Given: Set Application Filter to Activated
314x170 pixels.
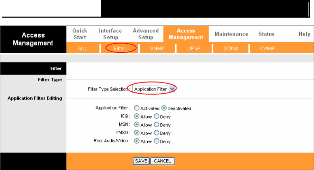Looking at the screenshot, I should pos(137,108).
